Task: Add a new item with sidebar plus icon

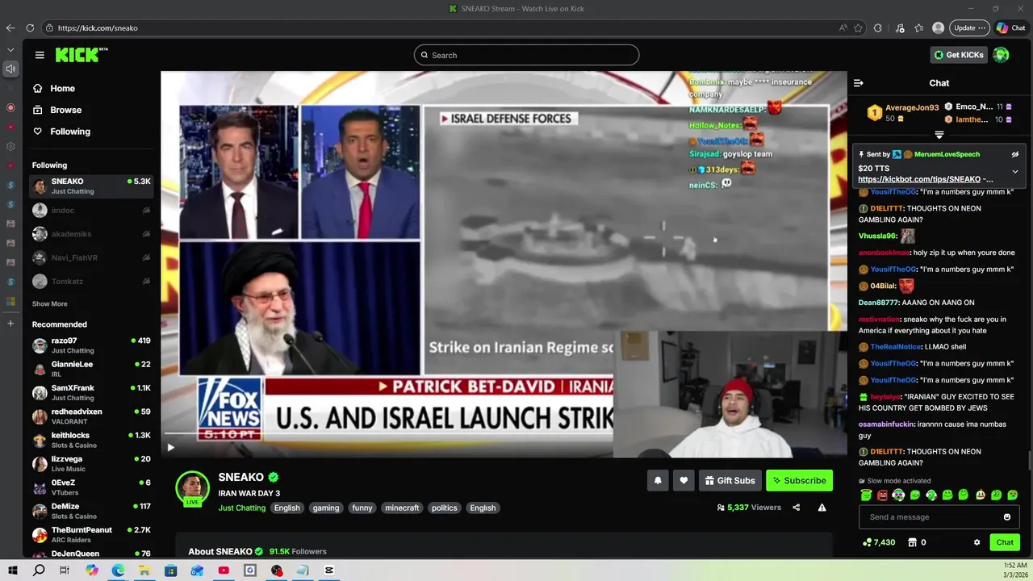Action: click(10, 324)
